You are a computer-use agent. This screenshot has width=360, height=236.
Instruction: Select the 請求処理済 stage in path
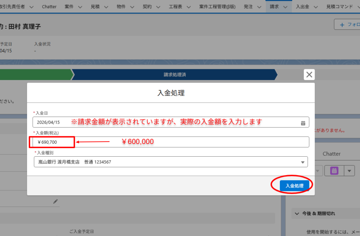click(x=174, y=75)
